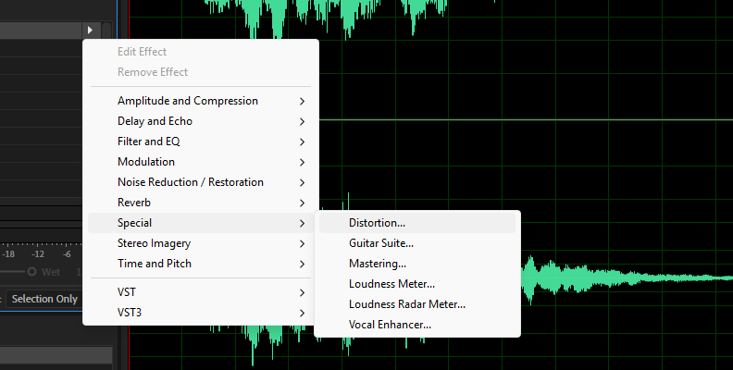Expand the Delay and Echo submenu
The image size is (733, 370).
click(x=155, y=121)
